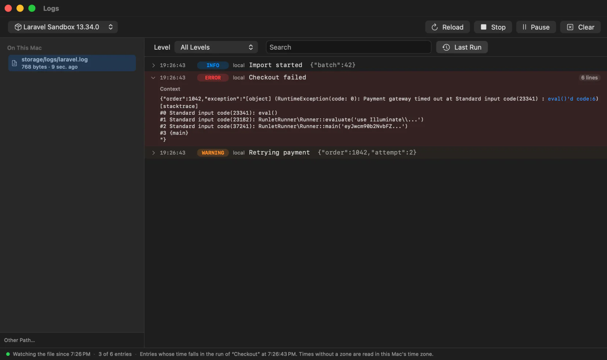Click the Retrying payment context JSON
The width and height of the screenshot is (607, 360).
[367, 153]
